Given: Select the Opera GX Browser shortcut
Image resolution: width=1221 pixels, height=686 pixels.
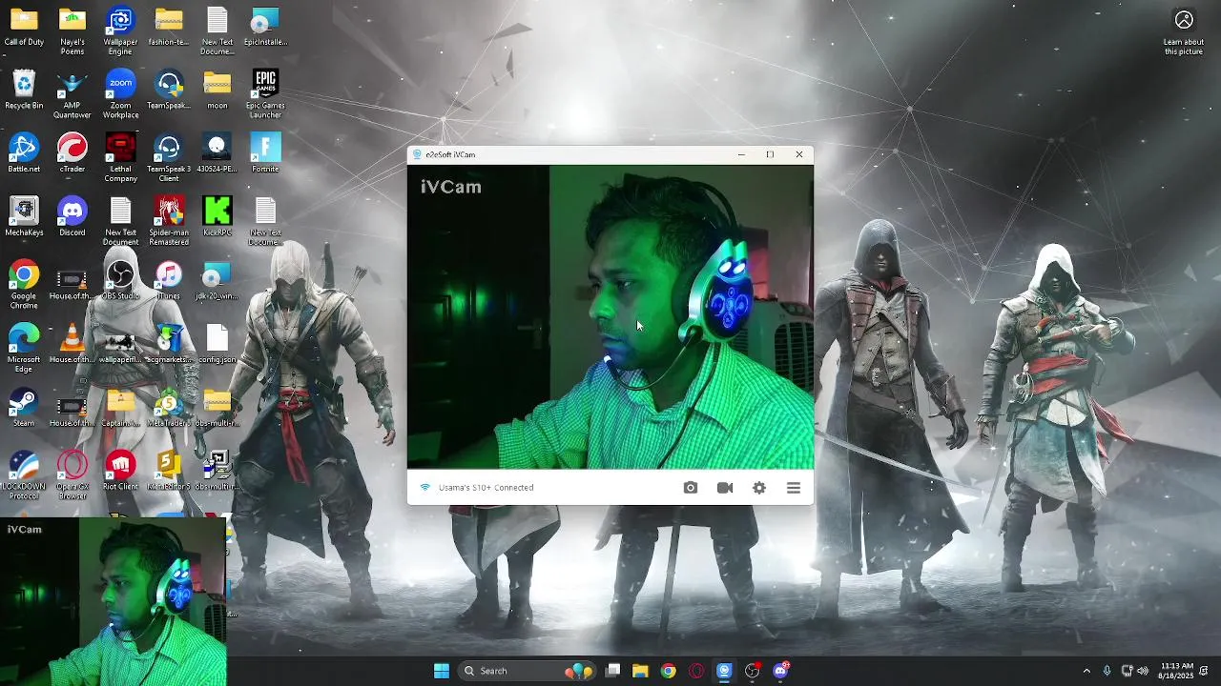Looking at the screenshot, I should pyautogui.click(x=72, y=476).
